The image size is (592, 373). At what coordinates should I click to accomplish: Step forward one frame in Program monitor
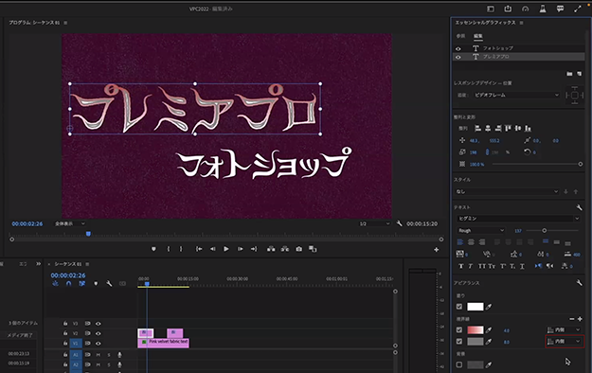(240, 249)
